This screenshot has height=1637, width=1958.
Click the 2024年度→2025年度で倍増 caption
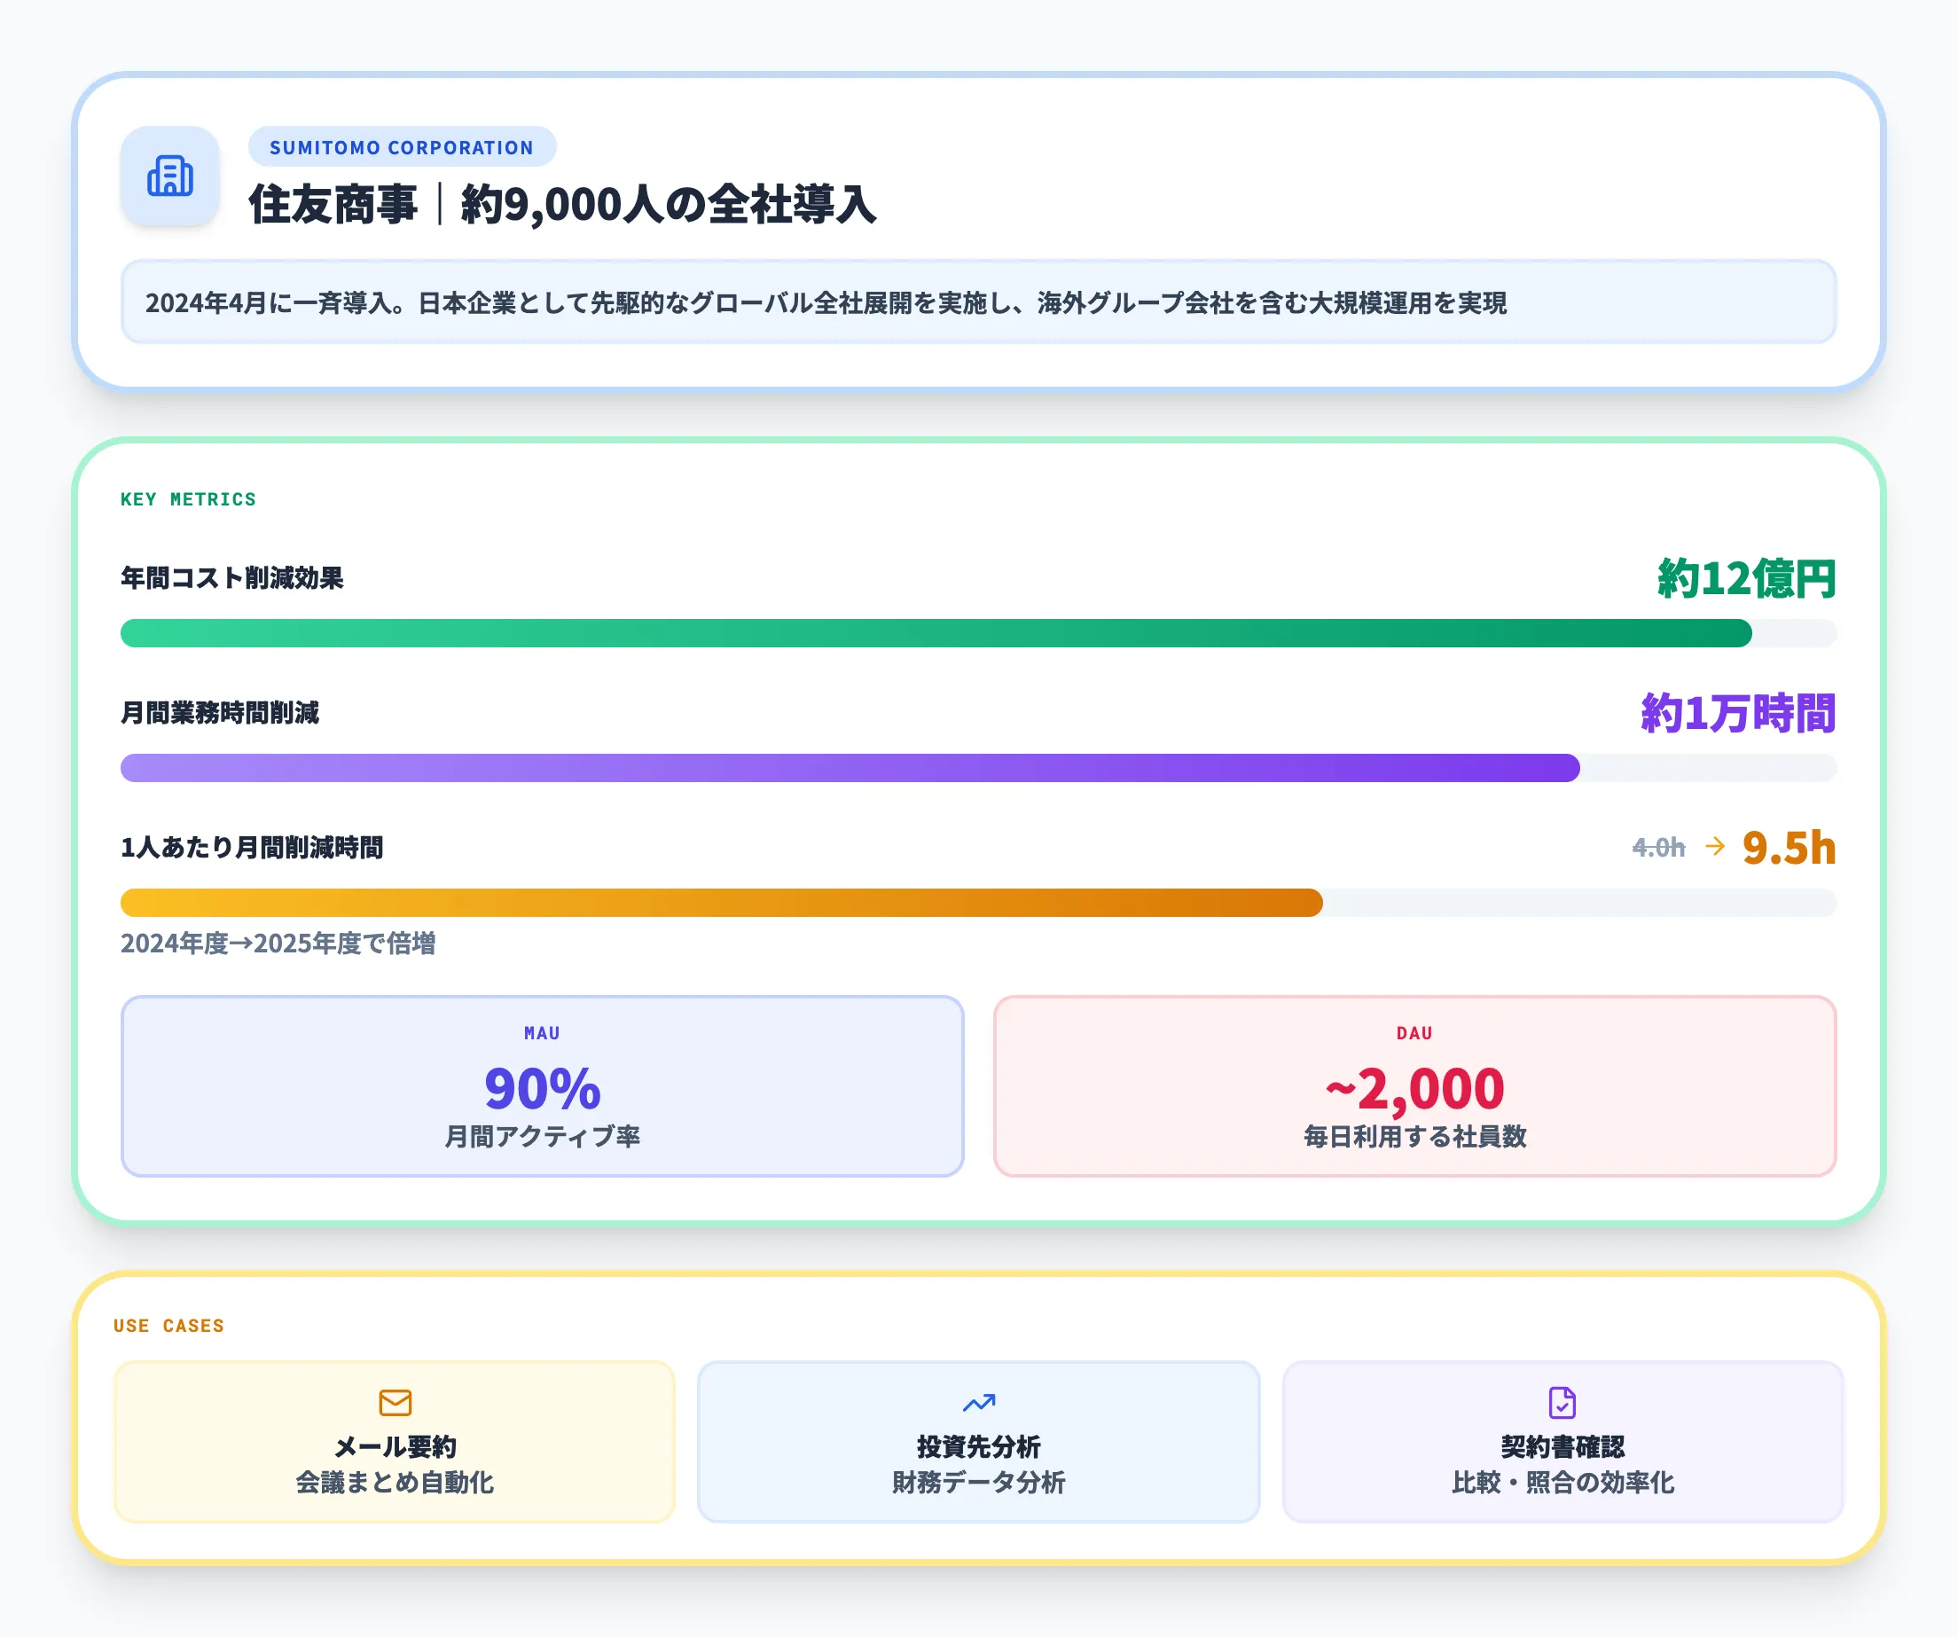click(279, 944)
